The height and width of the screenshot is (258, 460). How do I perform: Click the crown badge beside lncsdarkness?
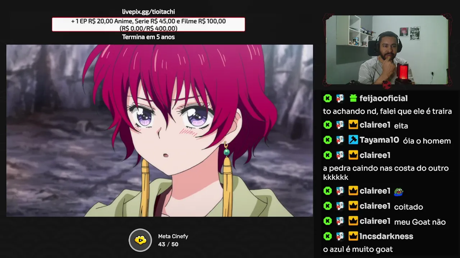tap(353, 236)
